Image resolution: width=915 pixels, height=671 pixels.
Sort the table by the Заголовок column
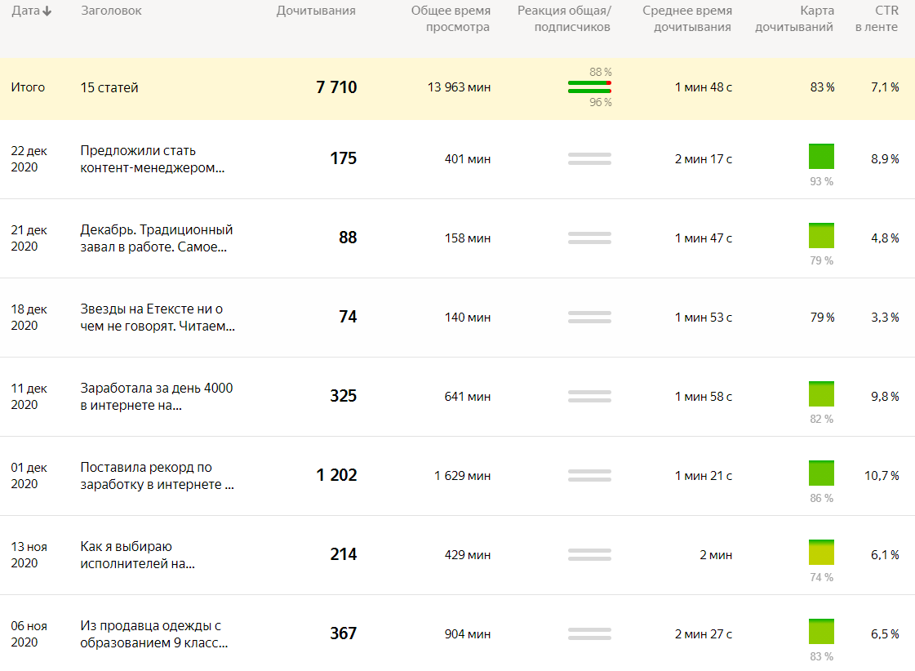111,11
